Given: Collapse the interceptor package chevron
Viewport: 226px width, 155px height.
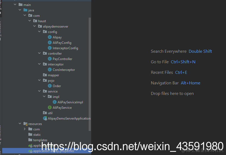Looking at the screenshot, I should coord(39,64).
